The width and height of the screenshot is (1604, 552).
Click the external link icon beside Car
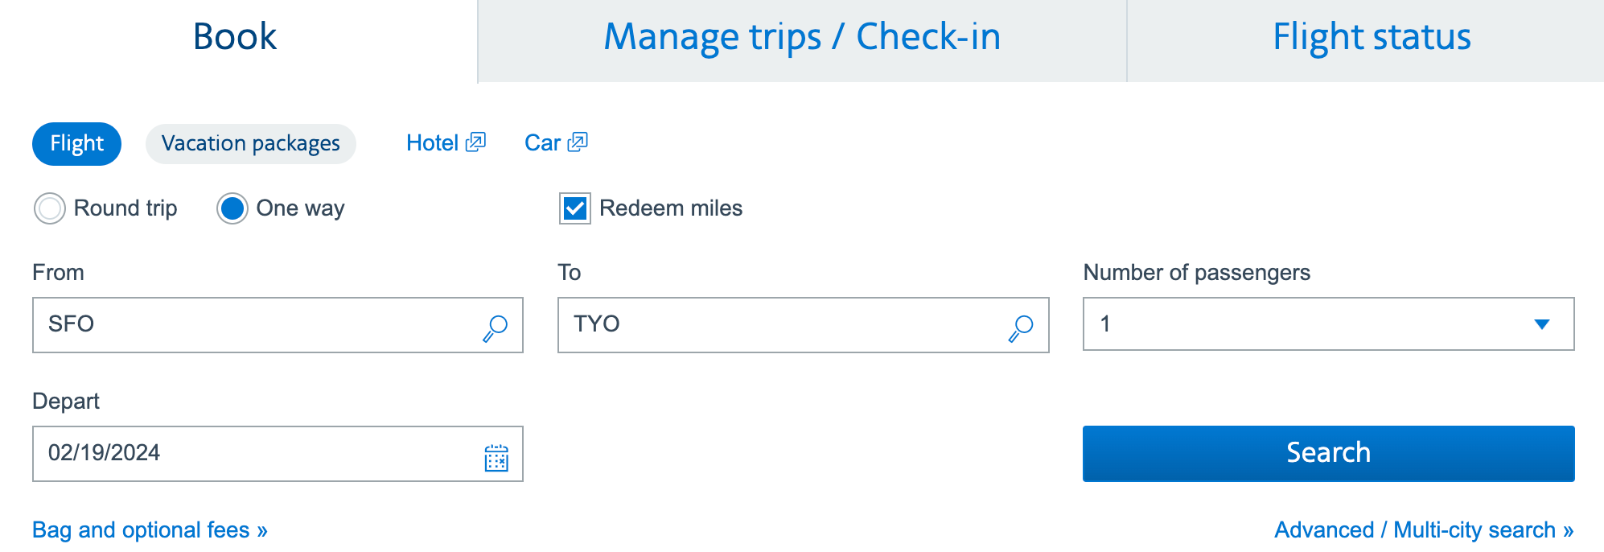[x=578, y=141]
